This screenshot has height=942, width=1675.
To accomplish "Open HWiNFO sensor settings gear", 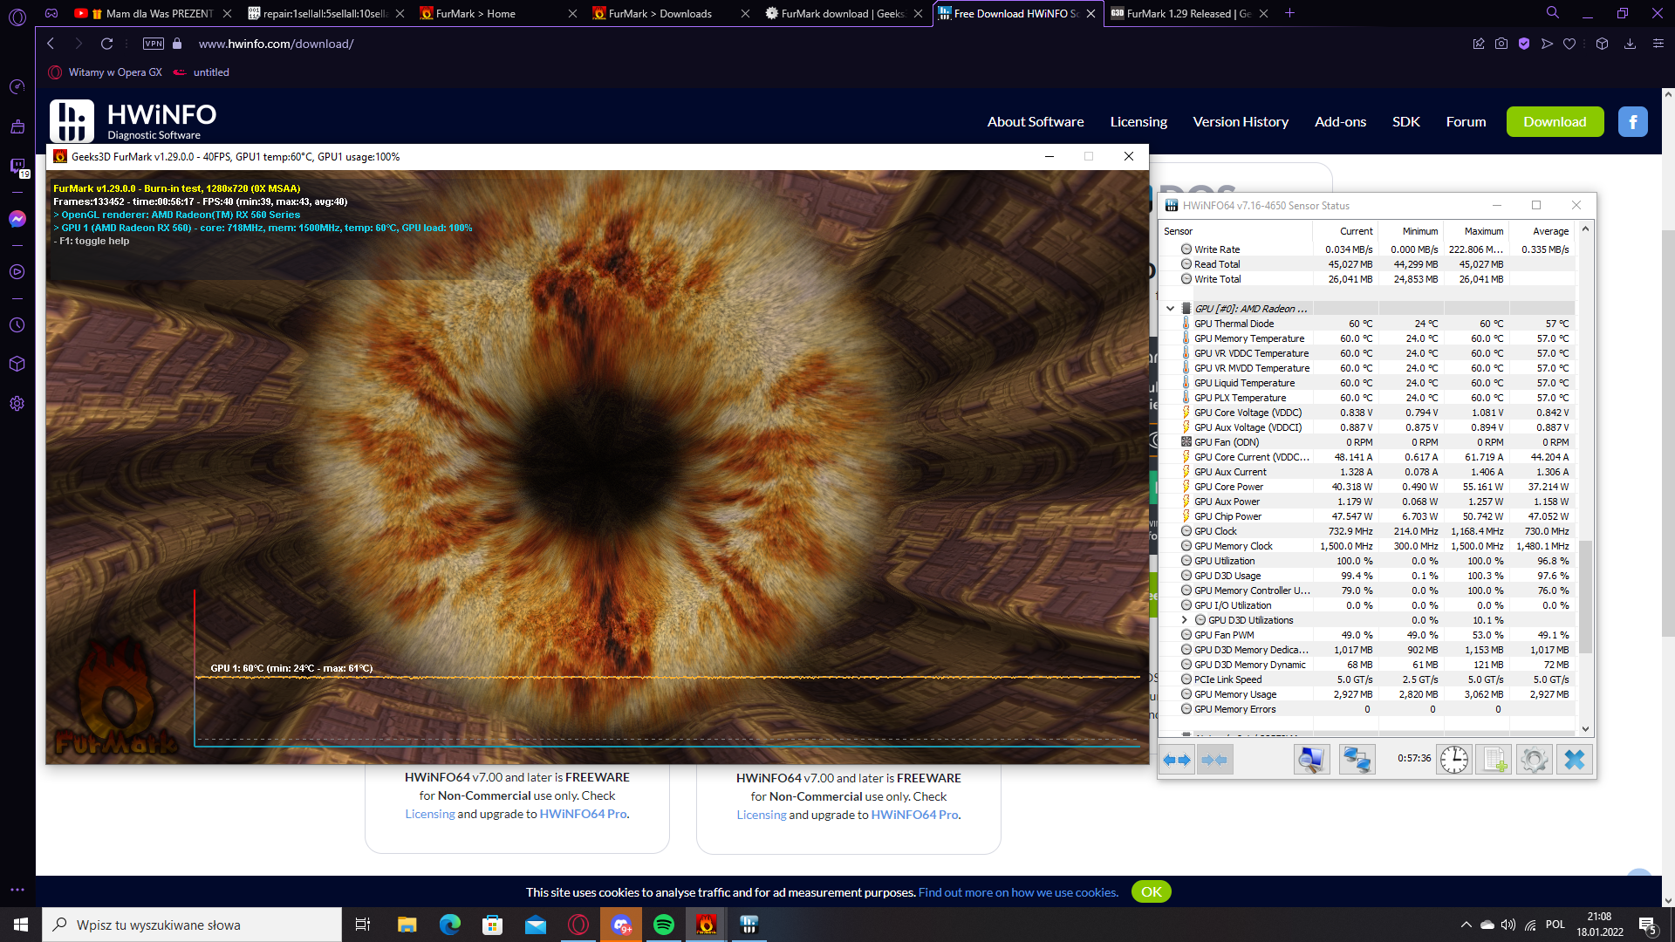I will tap(1534, 760).
